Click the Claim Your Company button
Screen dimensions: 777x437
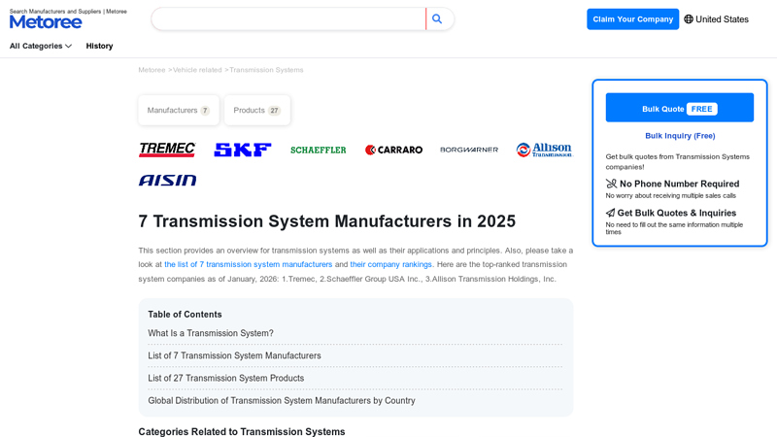[x=633, y=19]
